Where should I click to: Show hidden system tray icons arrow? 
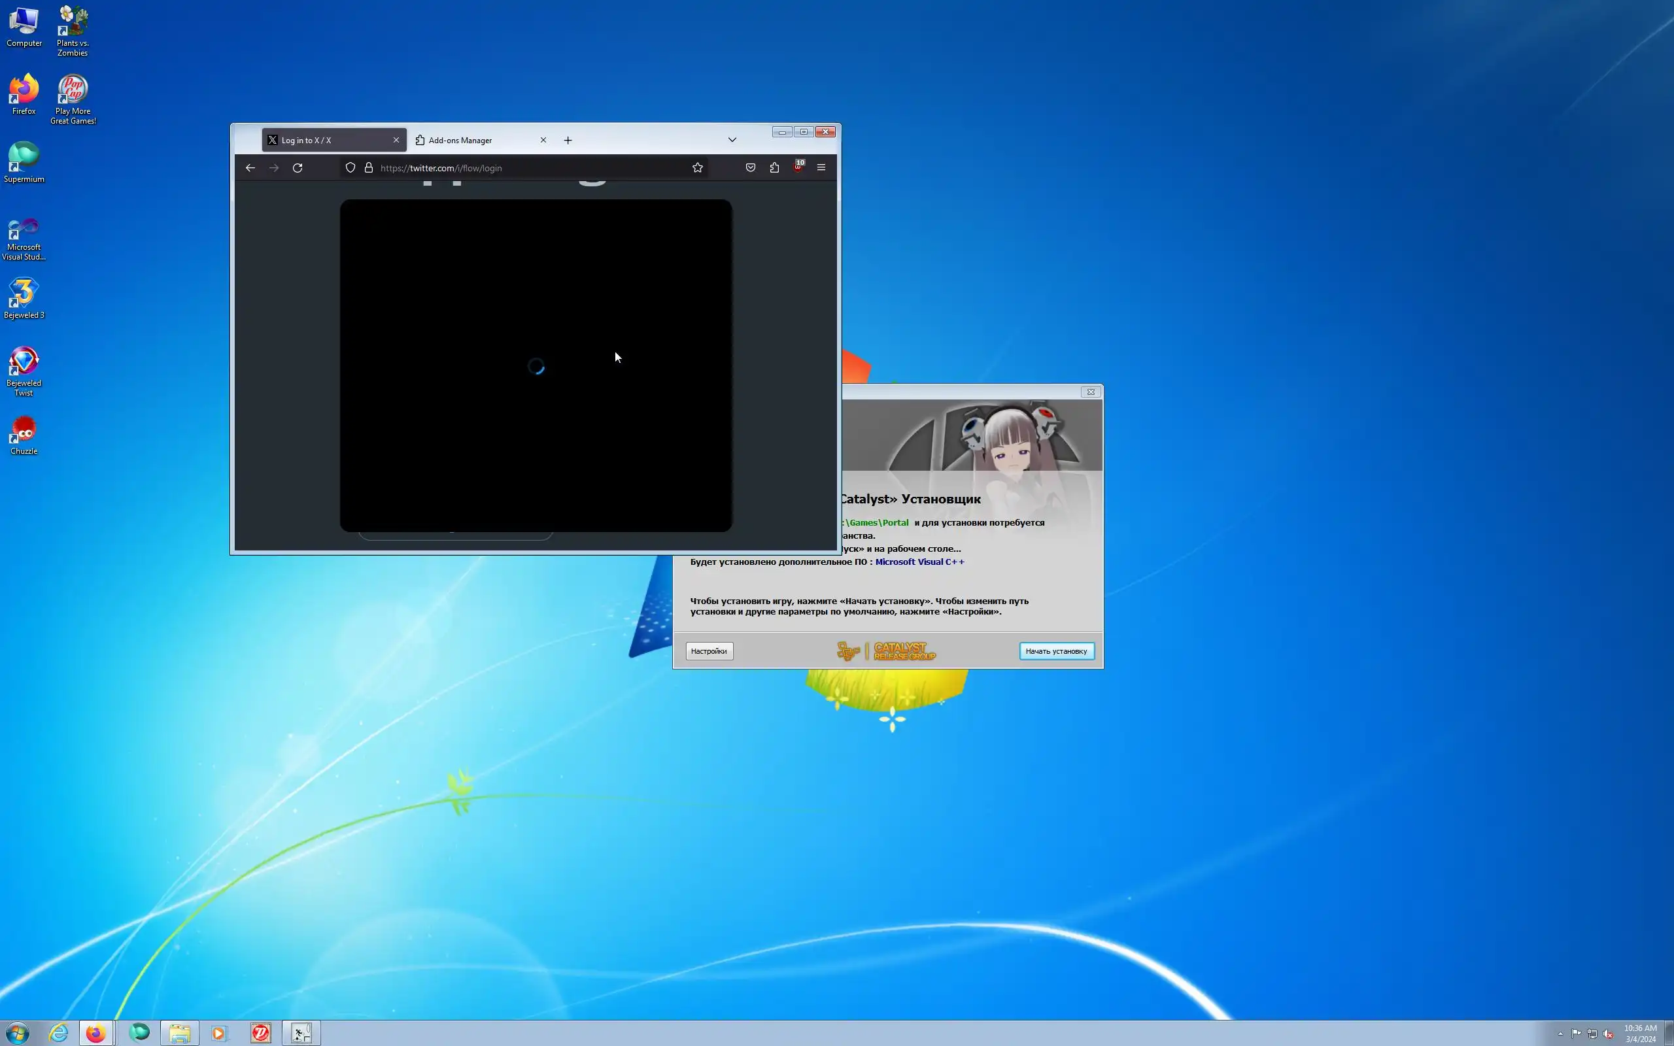click(x=1560, y=1034)
